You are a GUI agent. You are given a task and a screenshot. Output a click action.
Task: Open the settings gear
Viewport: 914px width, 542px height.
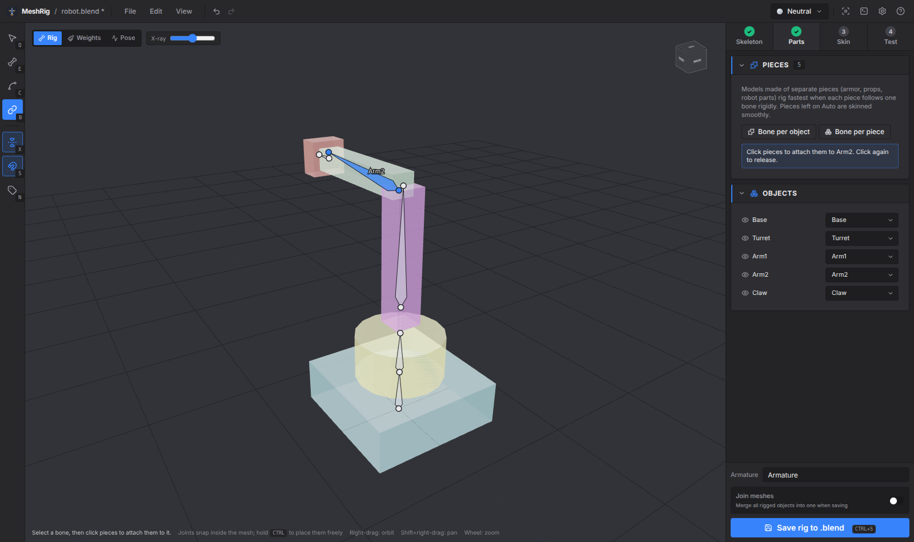(882, 11)
